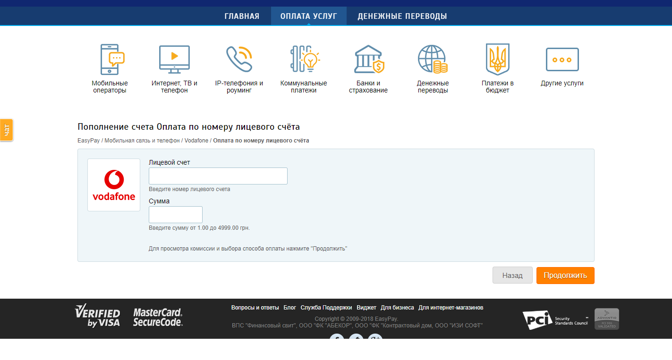Follow the Для бизнеса footer link
Screen dimensions: 672x360
click(397, 308)
